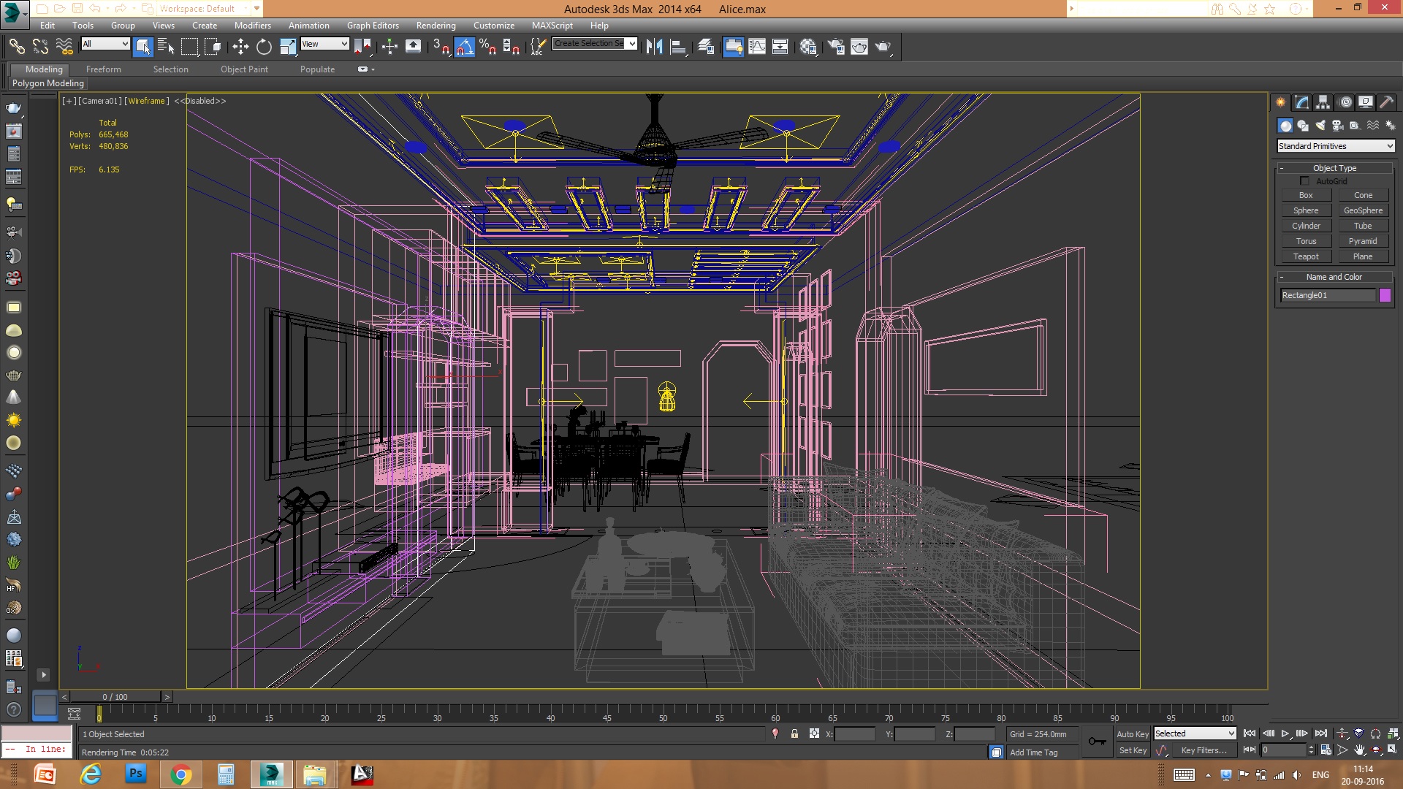Screen dimensions: 1403x789
Task: Toggle Angle Snap in the toolbar
Action: coord(465,47)
